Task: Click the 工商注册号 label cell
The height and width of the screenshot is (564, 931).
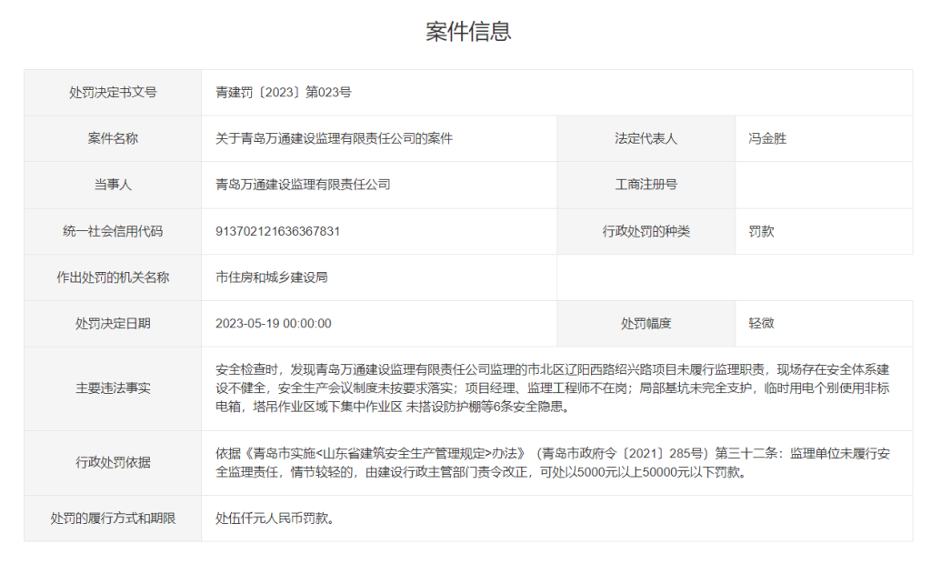Action: point(646,185)
